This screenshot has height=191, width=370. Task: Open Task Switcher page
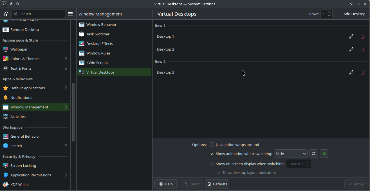point(114,34)
